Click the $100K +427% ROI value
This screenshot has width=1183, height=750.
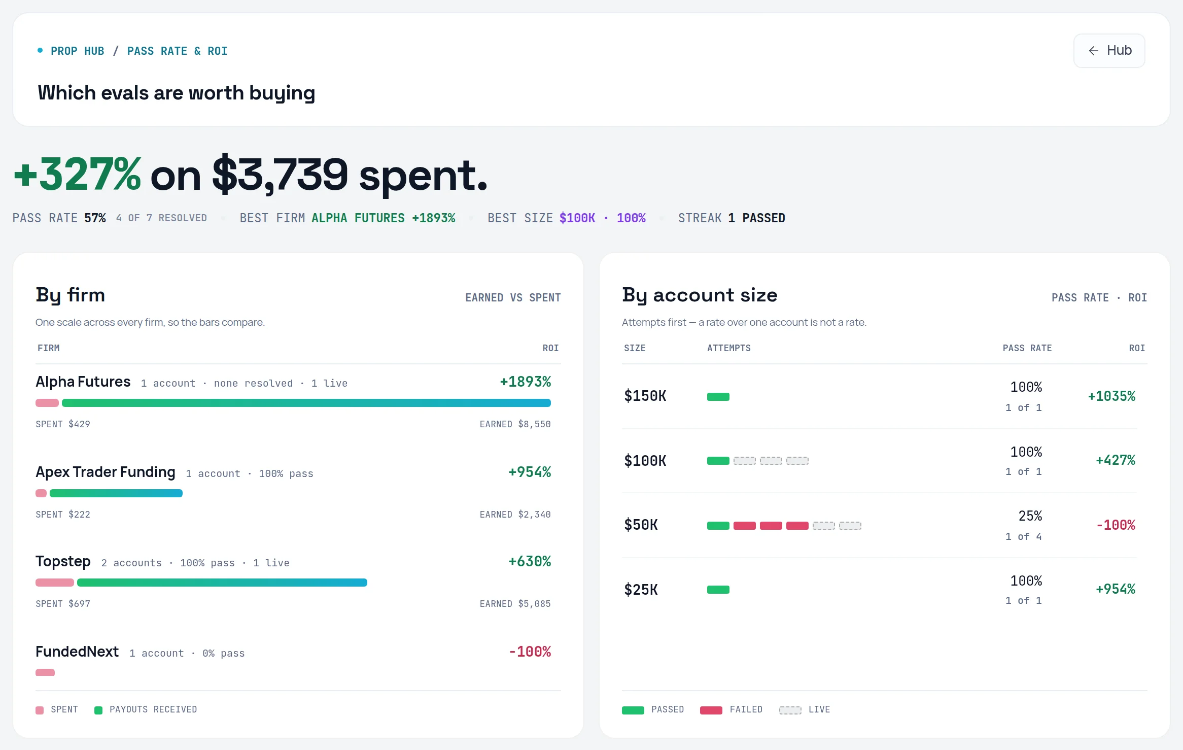(x=1116, y=460)
